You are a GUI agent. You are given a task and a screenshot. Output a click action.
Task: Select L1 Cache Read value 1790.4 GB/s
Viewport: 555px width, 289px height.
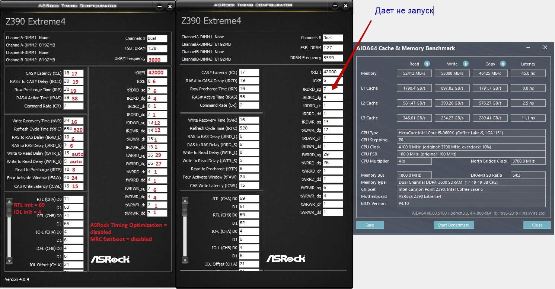point(414,88)
